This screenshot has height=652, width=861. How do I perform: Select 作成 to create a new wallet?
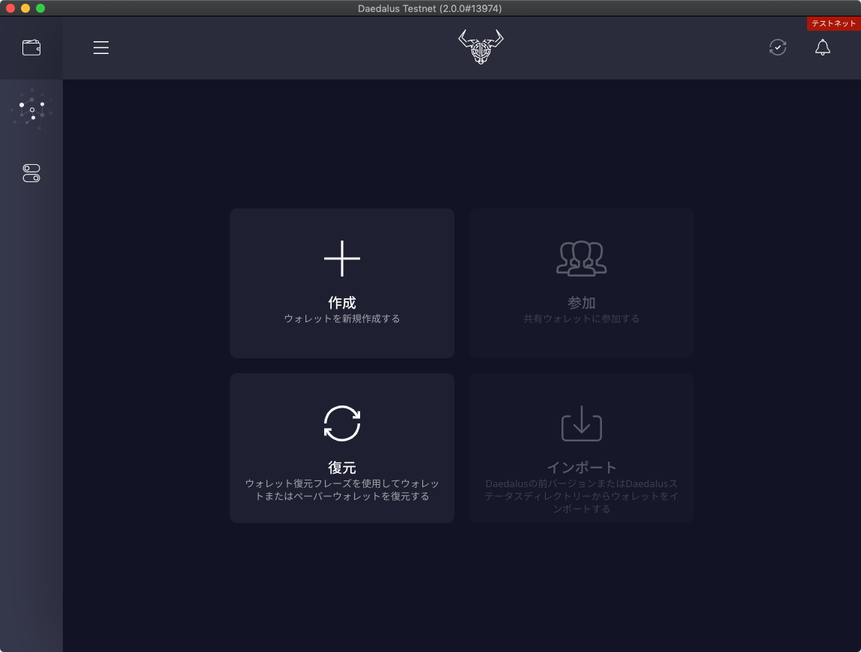click(341, 303)
